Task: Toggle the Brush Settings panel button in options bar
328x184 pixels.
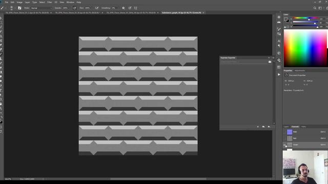Action: (19, 8)
